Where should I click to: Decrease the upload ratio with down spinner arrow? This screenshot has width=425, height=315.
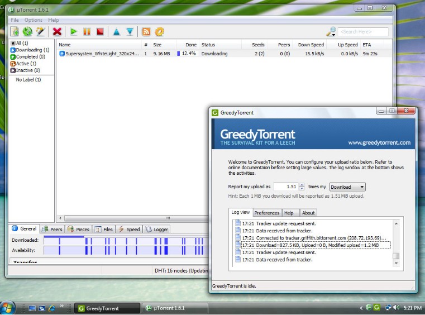coord(302,188)
